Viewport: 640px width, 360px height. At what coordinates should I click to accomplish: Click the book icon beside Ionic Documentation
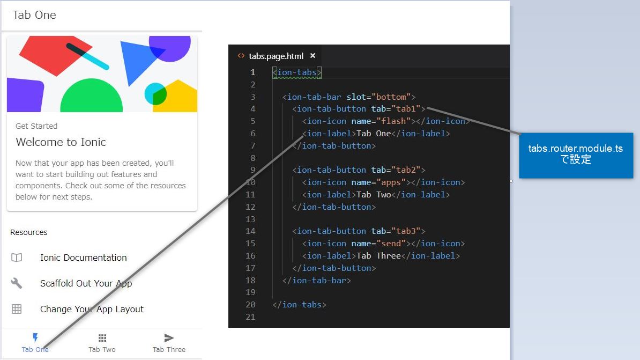click(x=17, y=258)
